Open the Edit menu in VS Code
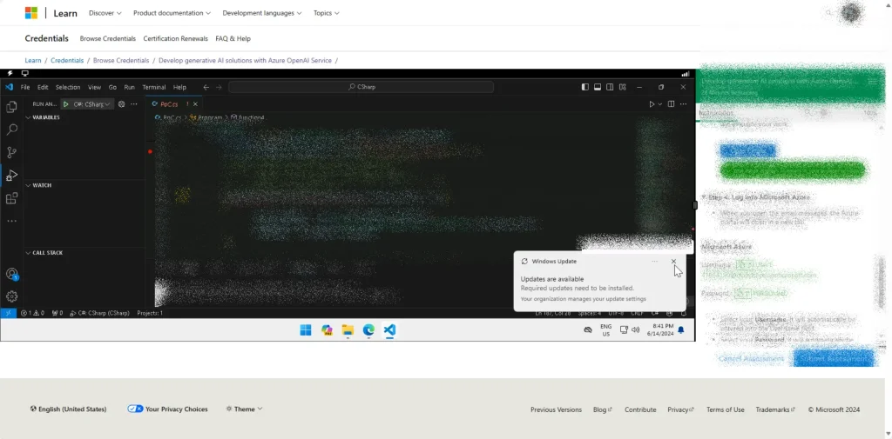The width and height of the screenshot is (892, 439). tap(43, 88)
